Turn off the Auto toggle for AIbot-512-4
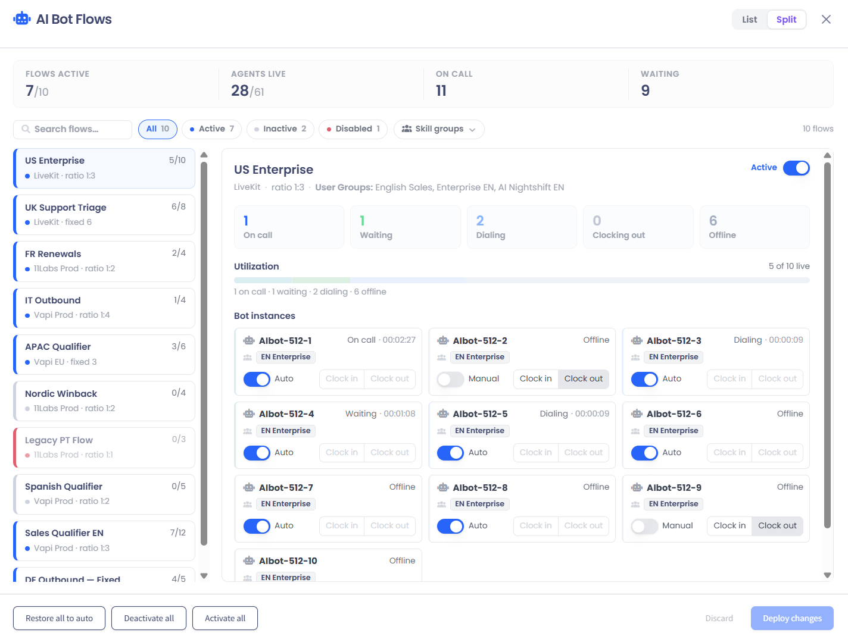 coord(257,453)
